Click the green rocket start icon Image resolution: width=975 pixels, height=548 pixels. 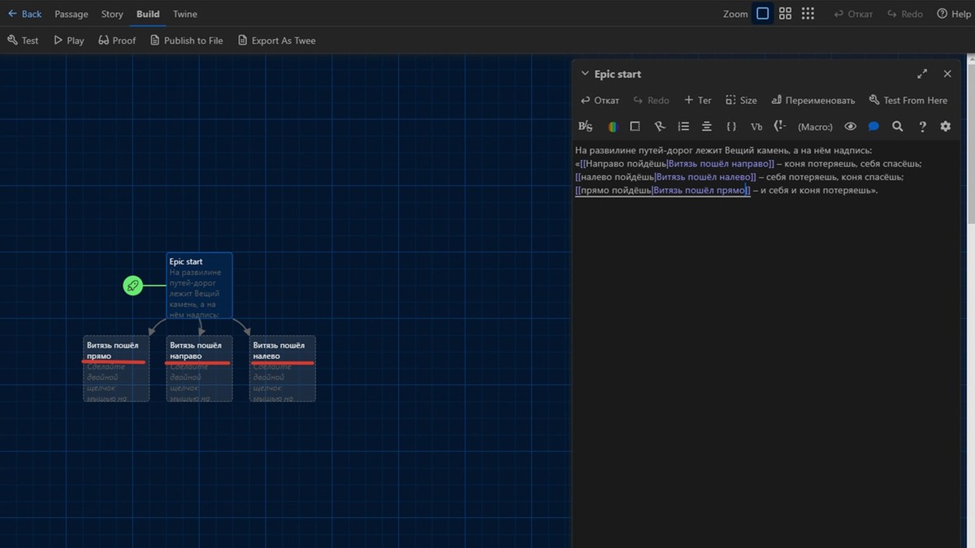pos(133,286)
